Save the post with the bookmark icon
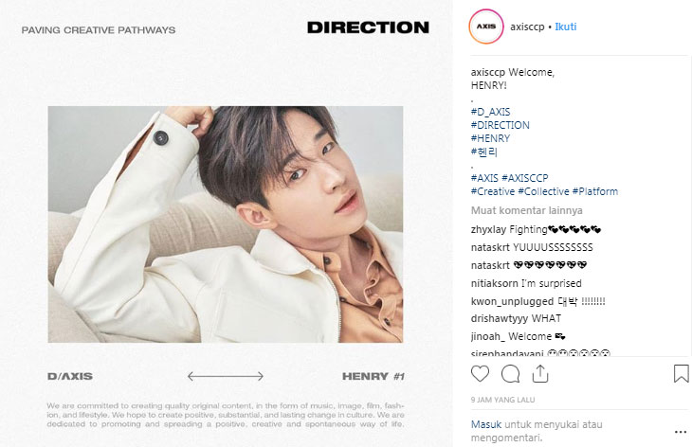 click(681, 373)
